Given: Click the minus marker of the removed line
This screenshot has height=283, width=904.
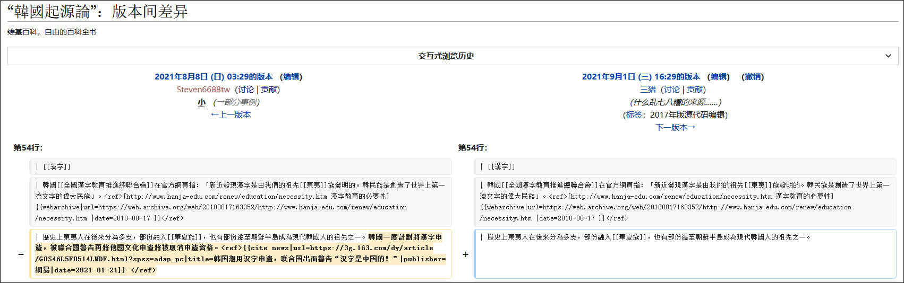Looking at the screenshot, I should coord(21,254).
